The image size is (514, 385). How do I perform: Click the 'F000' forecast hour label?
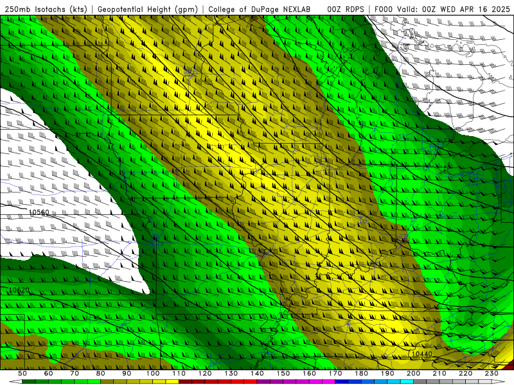tap(384, 9)
